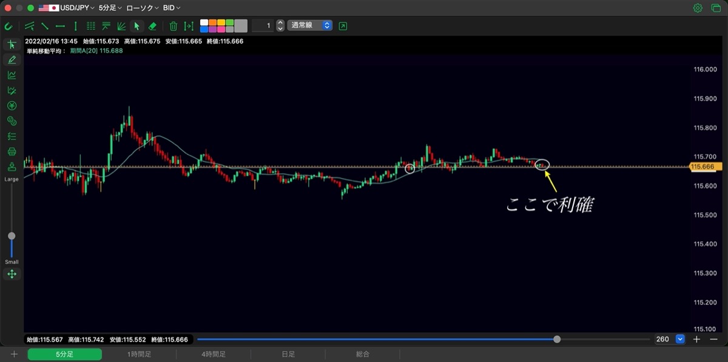
Task: Open settings with the green gear icon
Action: click(x=698, y=8)
